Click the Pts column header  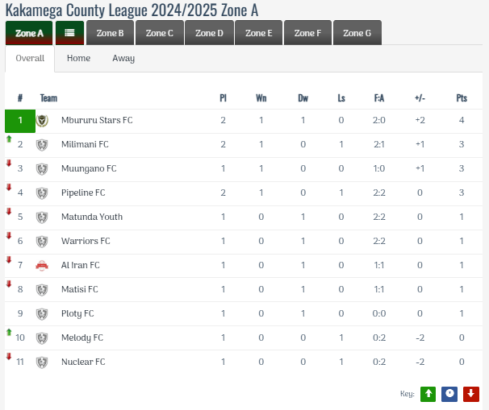pos(462,98)
